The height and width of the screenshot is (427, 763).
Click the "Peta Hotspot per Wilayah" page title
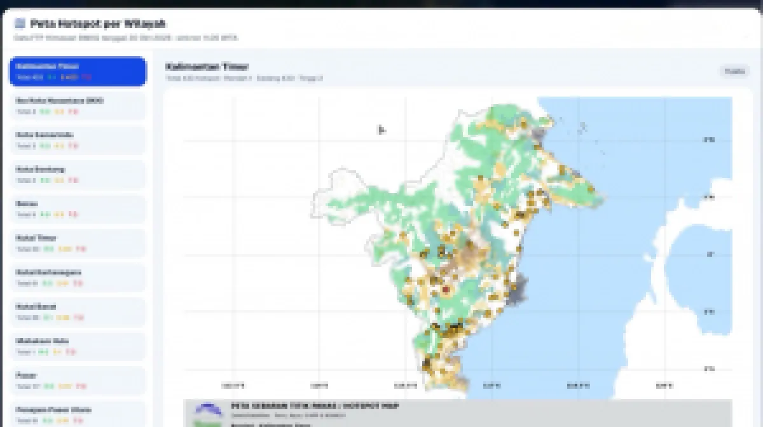98,24
